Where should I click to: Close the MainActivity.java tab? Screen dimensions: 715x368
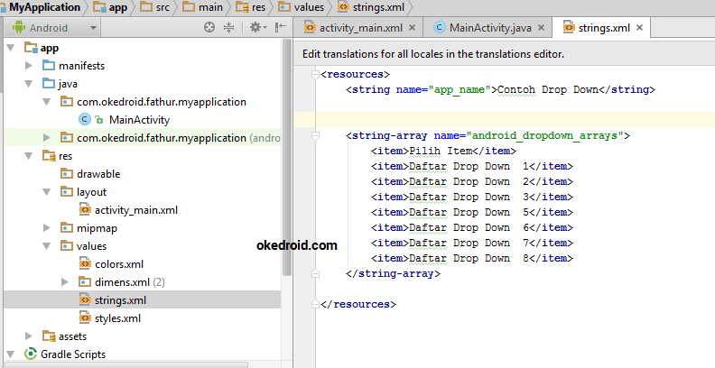click(x=542, y=28)
